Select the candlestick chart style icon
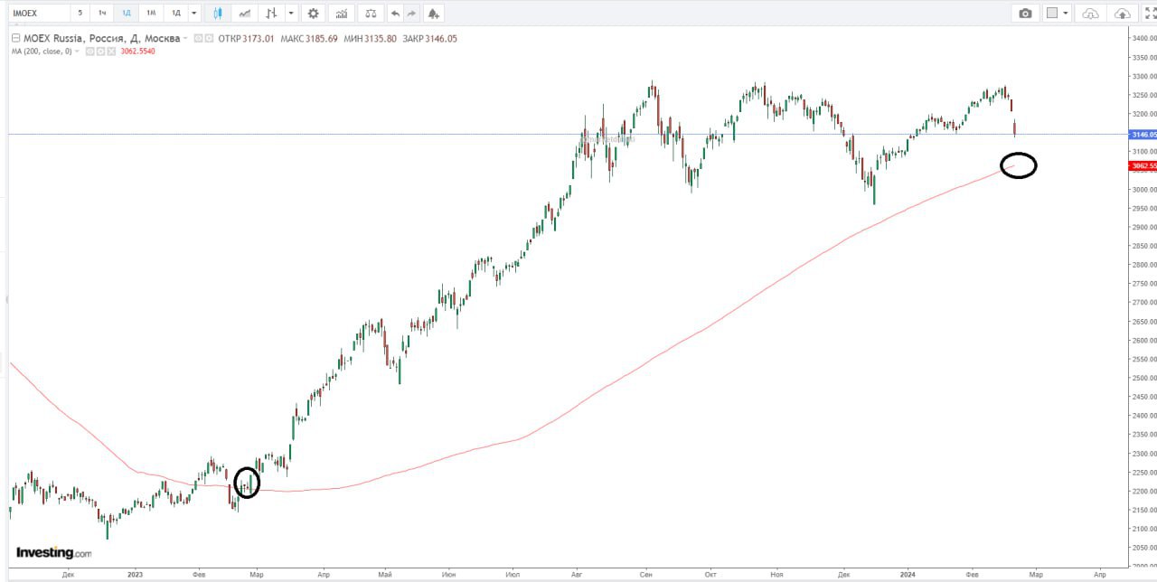The height and width of the screenshot is (582, 1157). 217,14
